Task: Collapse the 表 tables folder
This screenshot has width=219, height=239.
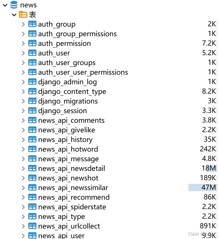Action: pyautogui.click(x=14, y=15)
